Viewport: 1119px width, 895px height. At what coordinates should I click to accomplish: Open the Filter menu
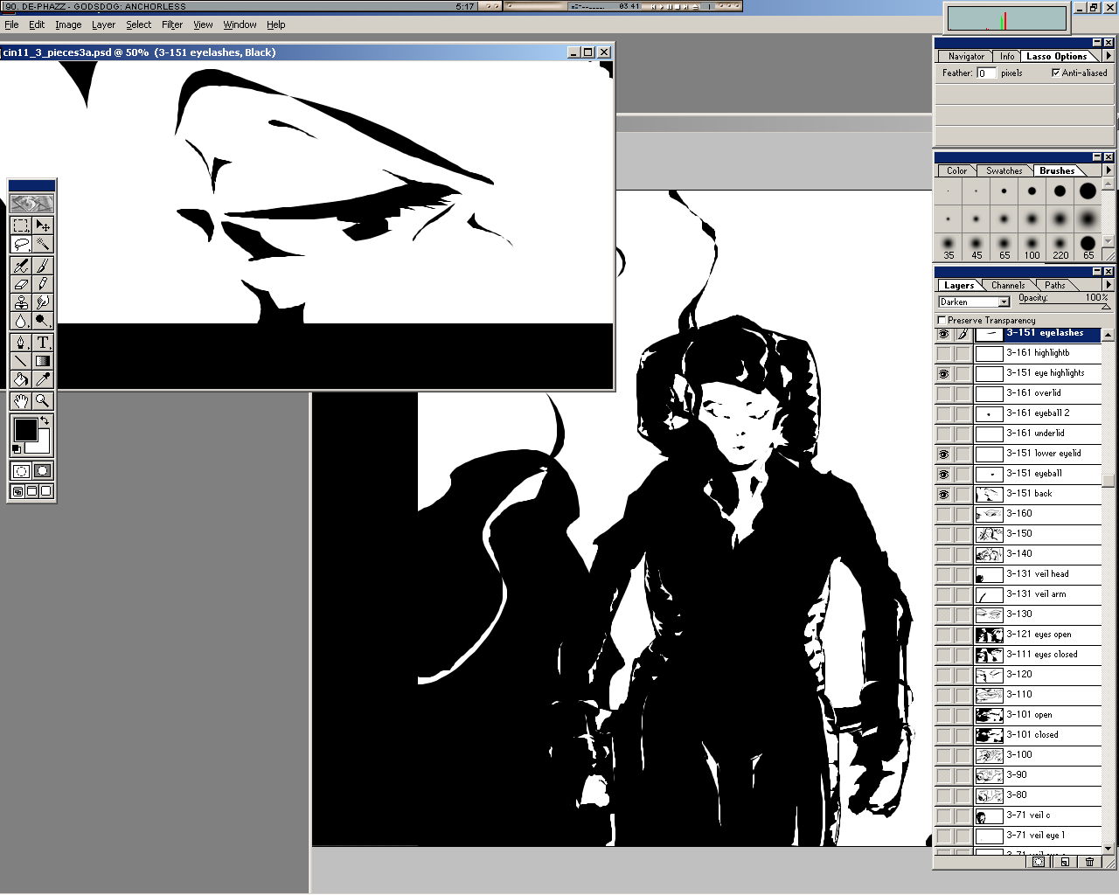click(x=172, y=24)
